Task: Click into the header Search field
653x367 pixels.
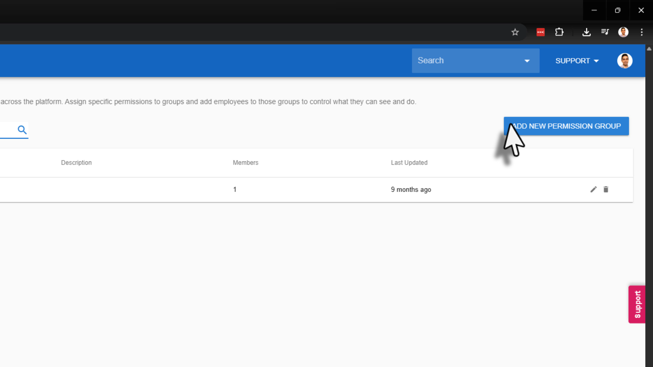Action: pyautogui.click(x=466, y=61)
